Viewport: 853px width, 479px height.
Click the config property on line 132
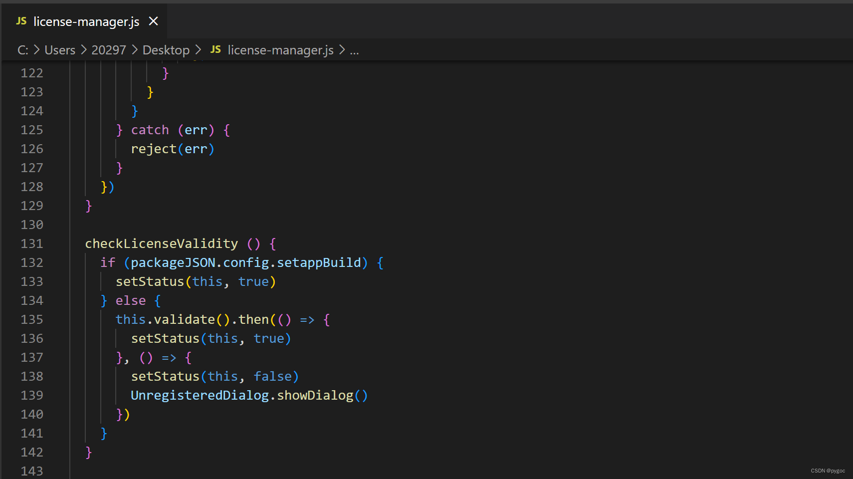246,262
